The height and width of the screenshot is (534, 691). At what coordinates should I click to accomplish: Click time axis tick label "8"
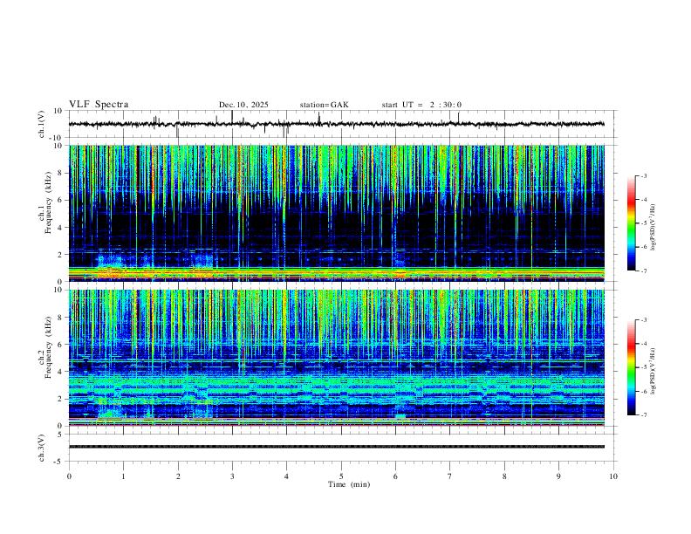[504, 476]
